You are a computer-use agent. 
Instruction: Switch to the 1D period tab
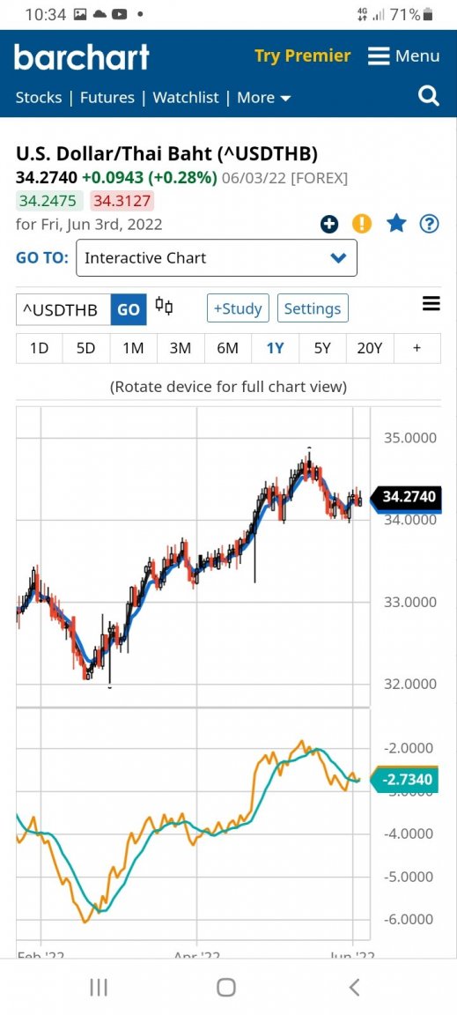click(x=40, y=348)
